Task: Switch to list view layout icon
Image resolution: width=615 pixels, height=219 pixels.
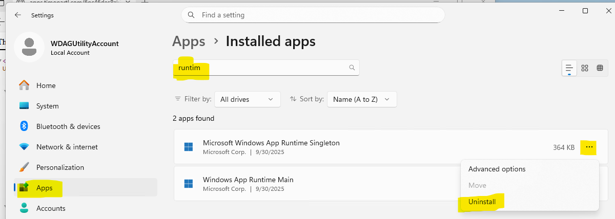Action: click(569, 68)
